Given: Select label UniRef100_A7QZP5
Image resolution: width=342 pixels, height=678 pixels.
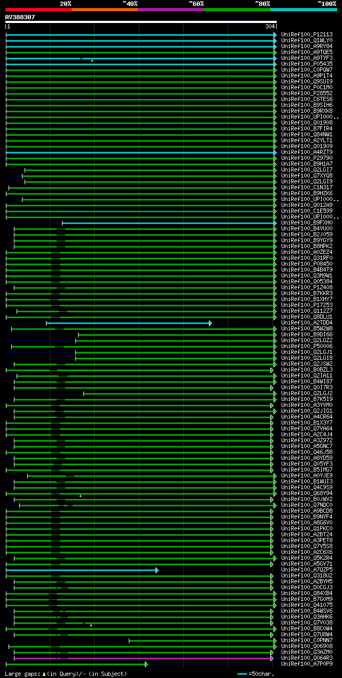Looking at the screenshot, I should pos(307,569).
